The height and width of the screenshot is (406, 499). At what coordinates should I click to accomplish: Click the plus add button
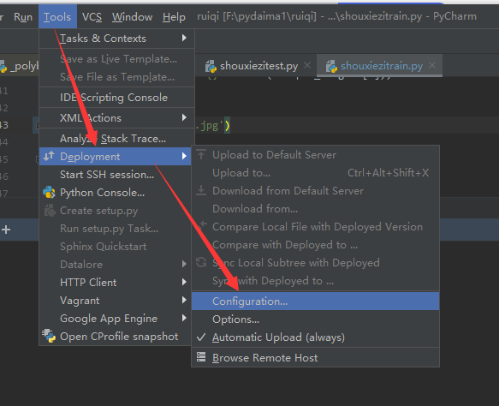[x=6, y=230]
